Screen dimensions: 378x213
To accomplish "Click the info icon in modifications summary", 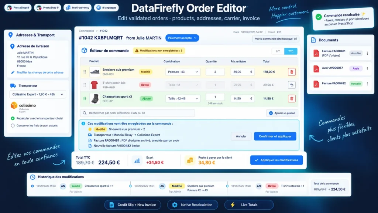I will [83, 124].
